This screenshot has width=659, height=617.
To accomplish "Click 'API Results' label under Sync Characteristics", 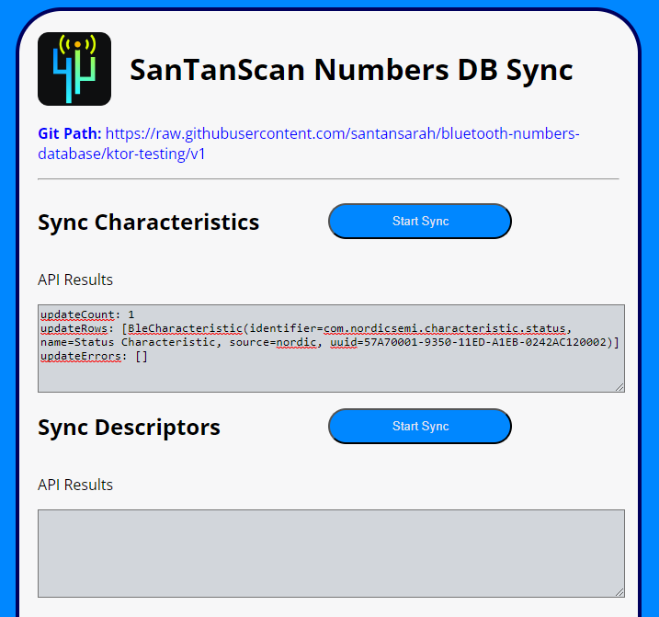I will (x=75, y=280).
